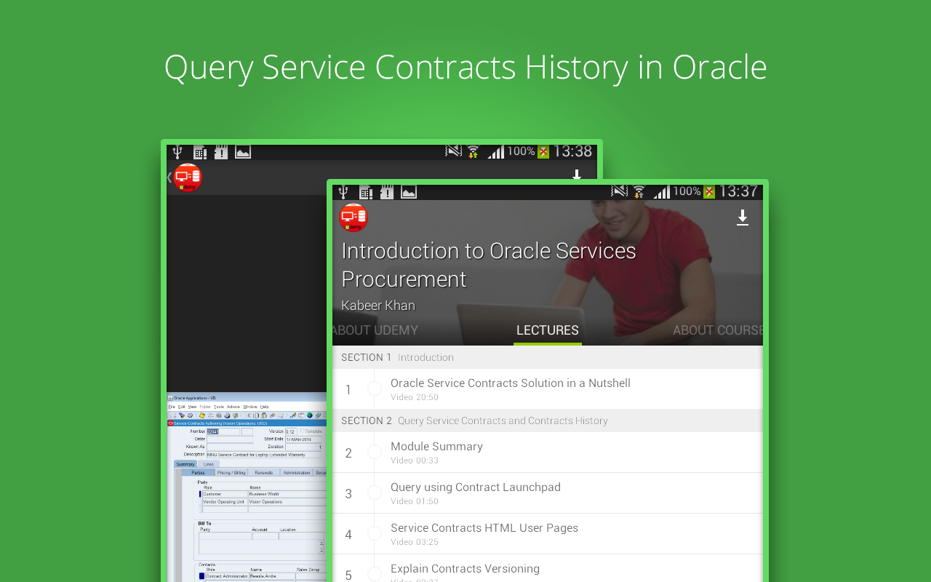The image size is (931, 582).
Task: Select Administration subtab in Oracle form
Action: (296, 472)
